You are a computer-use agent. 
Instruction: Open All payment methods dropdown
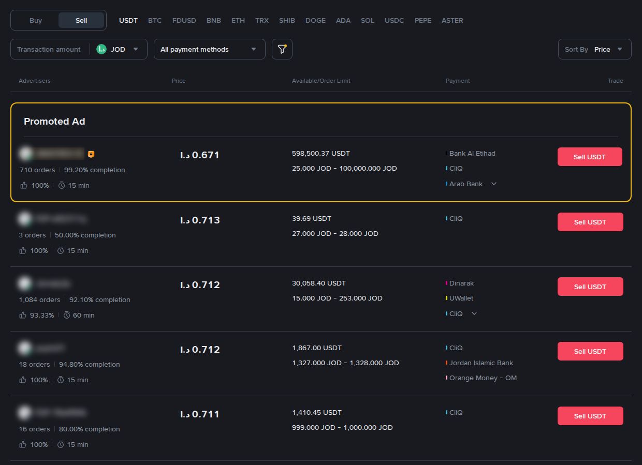pyautogui.click(x=210, y=49)
